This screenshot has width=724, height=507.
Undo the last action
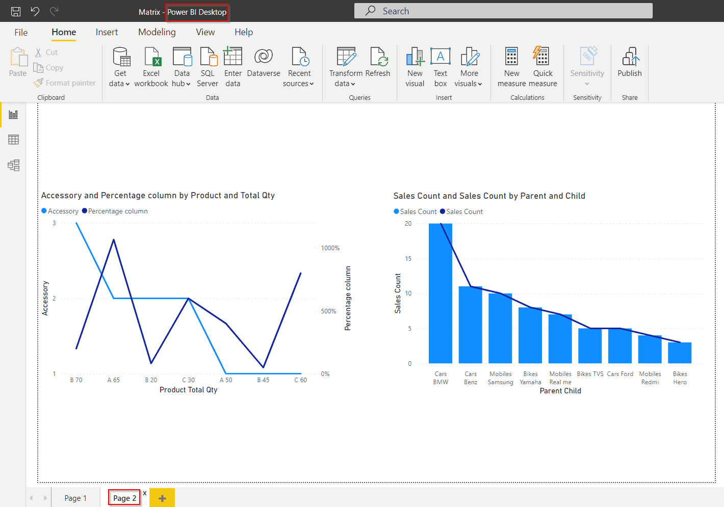click(34, 10)
